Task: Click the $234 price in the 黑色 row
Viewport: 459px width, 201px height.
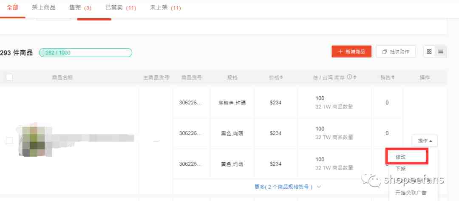Action: 276,133
